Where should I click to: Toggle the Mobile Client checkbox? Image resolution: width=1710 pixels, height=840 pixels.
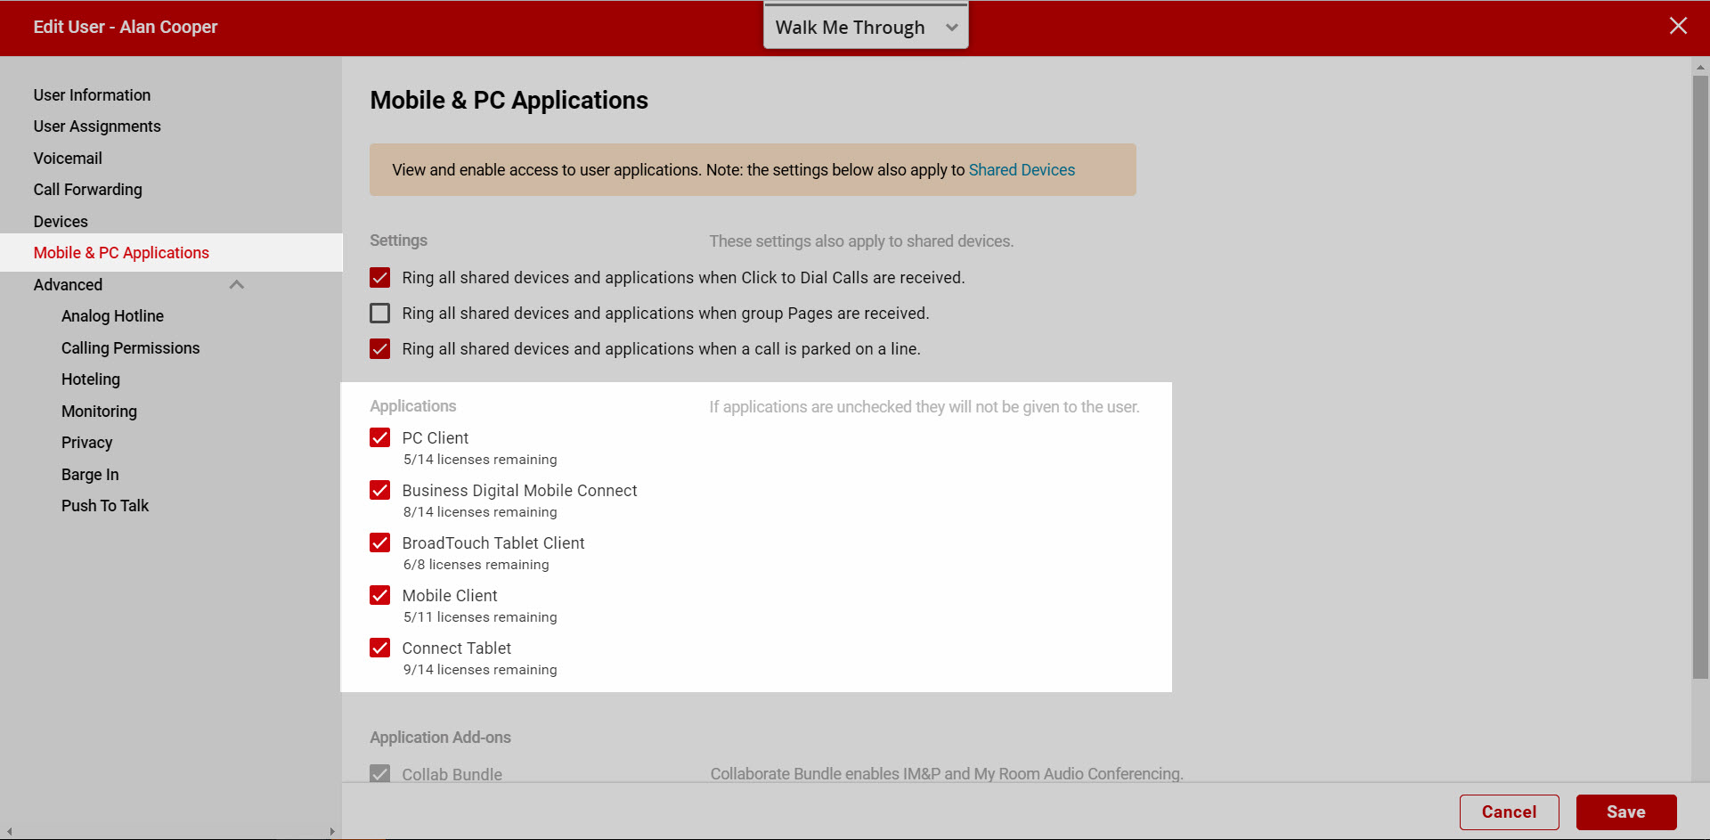pyautogui.click(x=379, y=595)
